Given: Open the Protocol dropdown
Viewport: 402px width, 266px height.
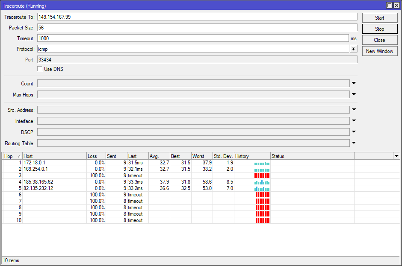Looking at the screenshot, I should click(354, 49).
